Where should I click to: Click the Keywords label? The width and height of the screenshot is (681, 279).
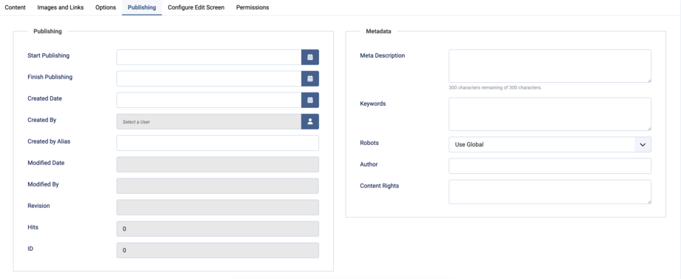pyautogui.click(x=372, y=104)
